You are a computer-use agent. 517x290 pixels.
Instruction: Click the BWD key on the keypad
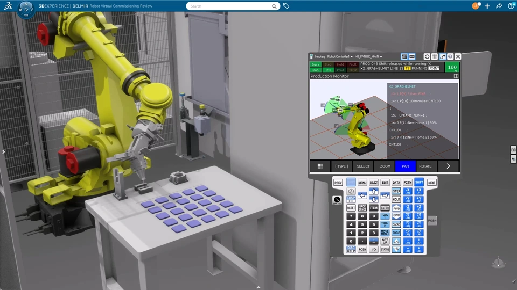tap(396, 216)
